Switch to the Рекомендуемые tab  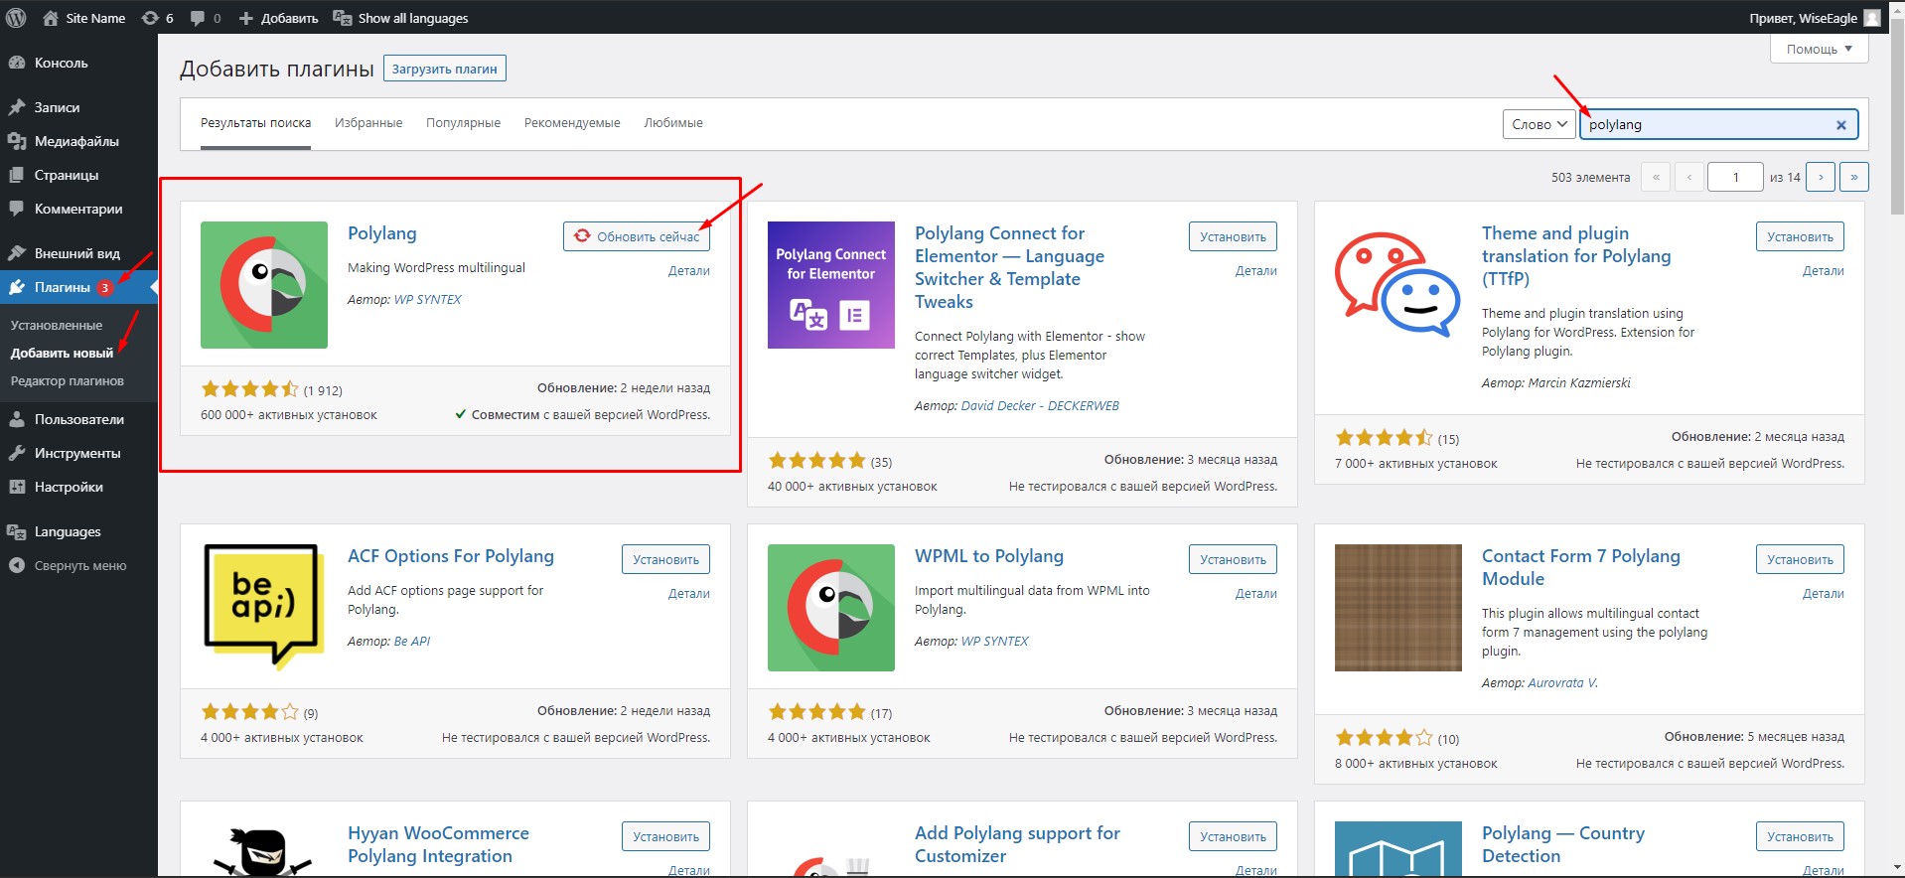point(572,123)
